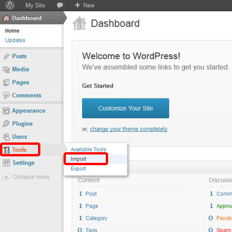The width and height of the screenshot is (232, 232).
Task: Click the Posts pushpin icon
Action: coord(6,56)
